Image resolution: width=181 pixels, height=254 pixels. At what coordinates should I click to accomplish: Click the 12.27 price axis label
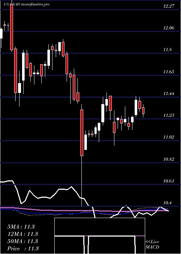click(x=169, y=6)
